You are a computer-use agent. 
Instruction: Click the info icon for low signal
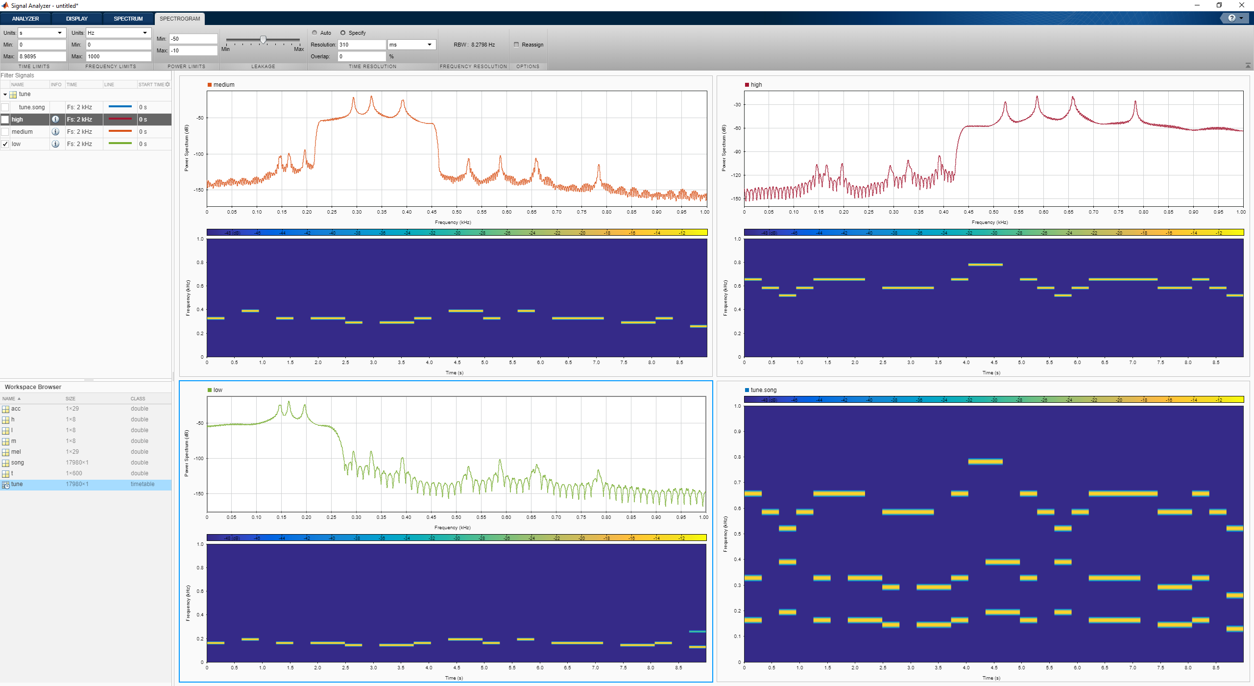point(55,144)
